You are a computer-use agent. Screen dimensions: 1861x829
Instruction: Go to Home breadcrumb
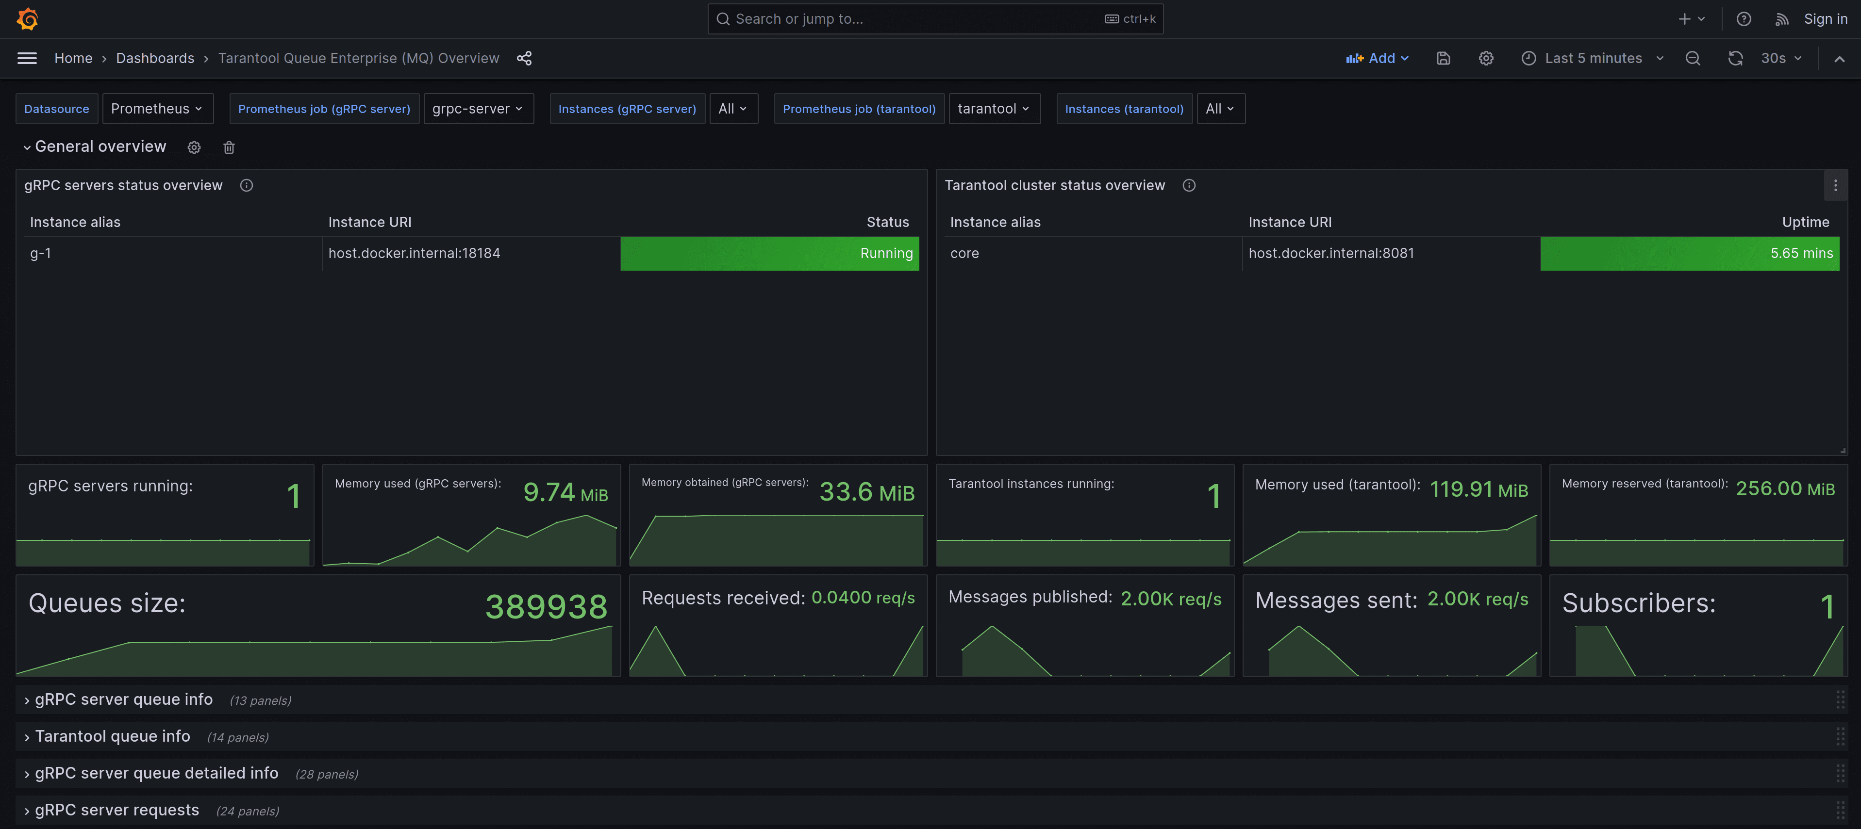74,59
